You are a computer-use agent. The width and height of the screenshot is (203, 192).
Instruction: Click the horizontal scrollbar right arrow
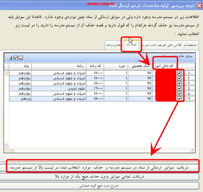tap(192, 150)
